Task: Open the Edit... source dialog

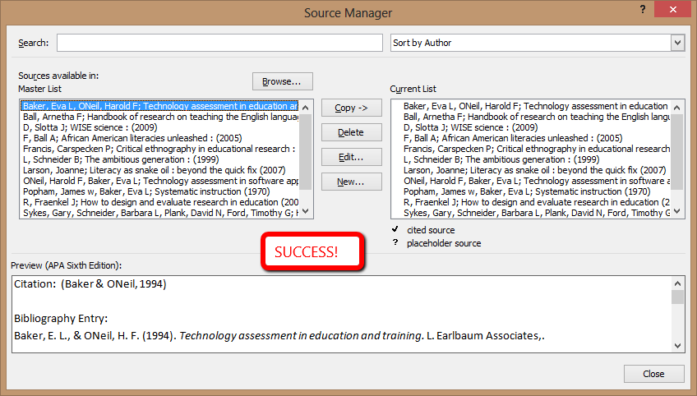Action: point(352,157)
